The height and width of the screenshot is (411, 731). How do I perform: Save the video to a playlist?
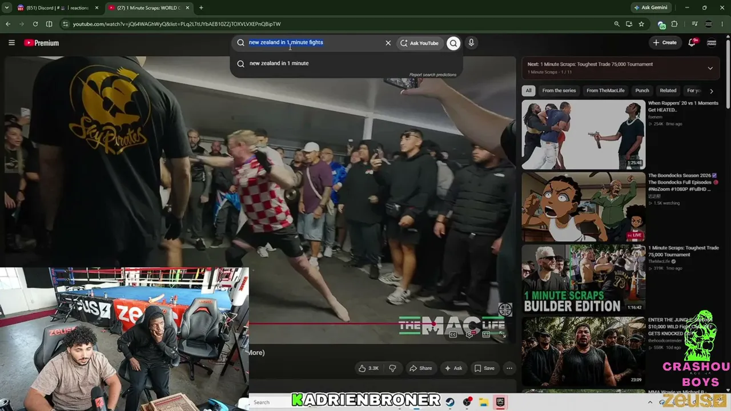click(x=484, y=368)
